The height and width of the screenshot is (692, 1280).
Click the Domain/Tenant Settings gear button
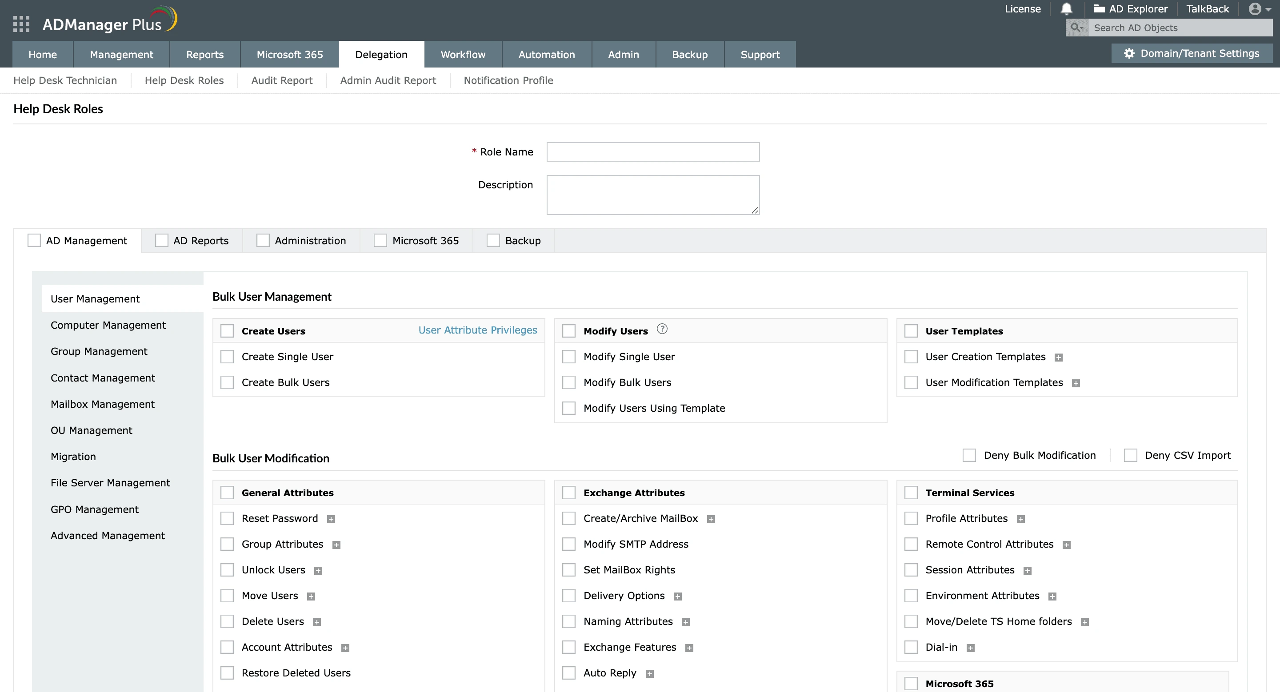(x=1192, y=53)
